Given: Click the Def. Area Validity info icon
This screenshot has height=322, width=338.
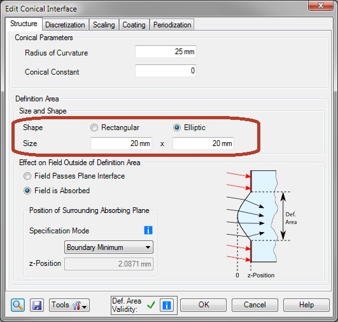Looking at the screenshot, I should pyautogui.click(x=167, y=305).
